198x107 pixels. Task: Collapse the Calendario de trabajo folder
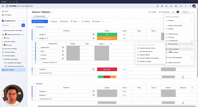pos(3,59)
